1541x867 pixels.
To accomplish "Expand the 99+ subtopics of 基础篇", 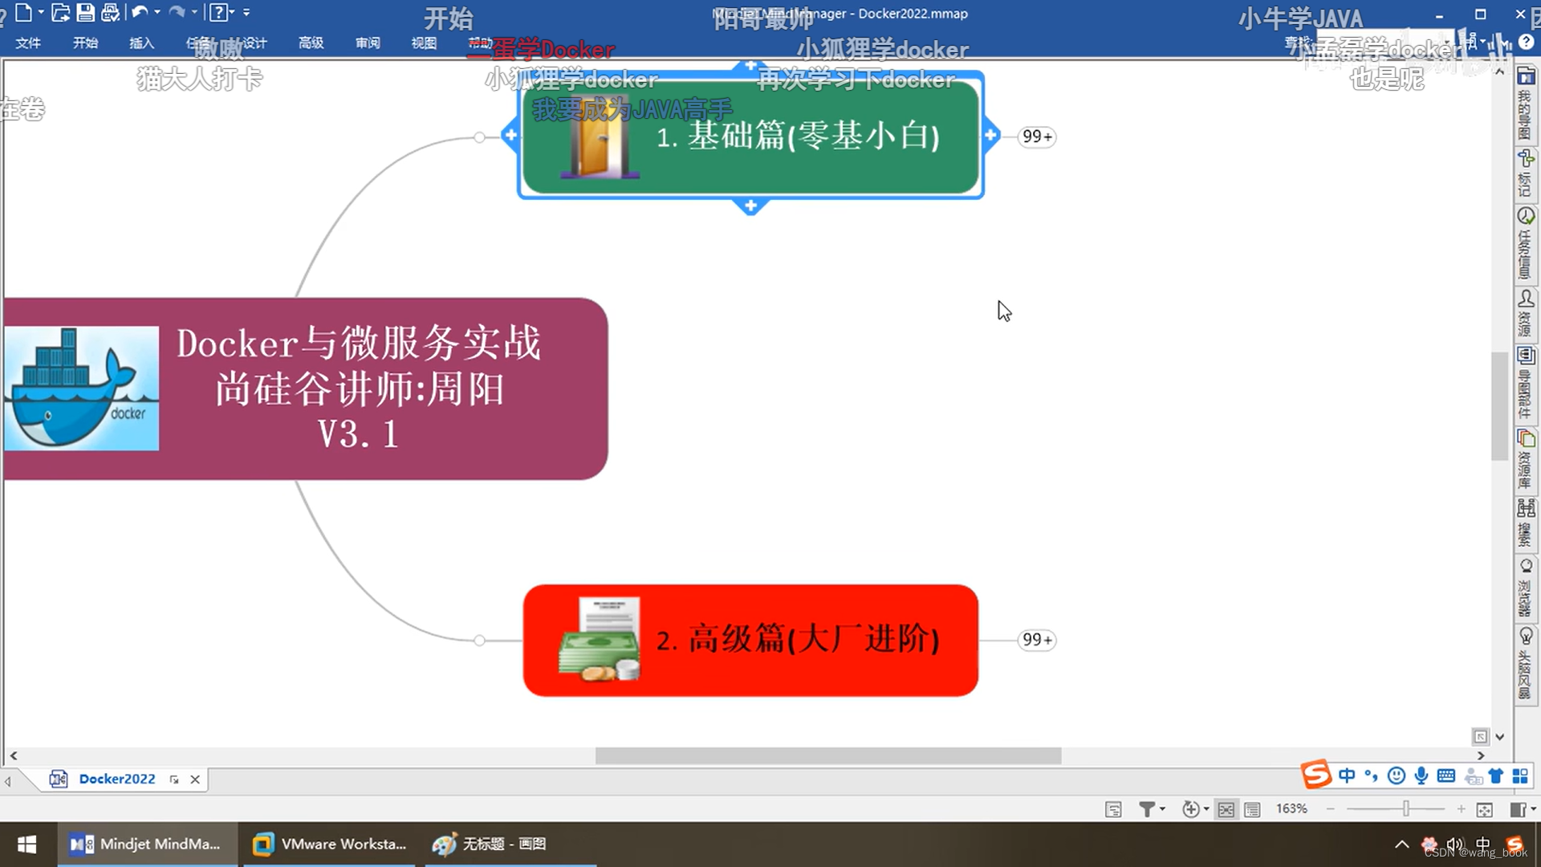I will pos(1037,136).
